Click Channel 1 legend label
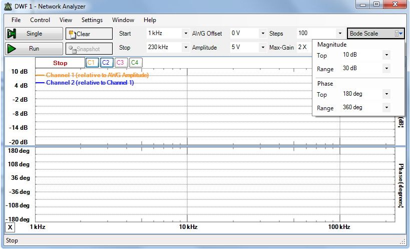Viewport: 410px width, 249px height. coord(97,75)
